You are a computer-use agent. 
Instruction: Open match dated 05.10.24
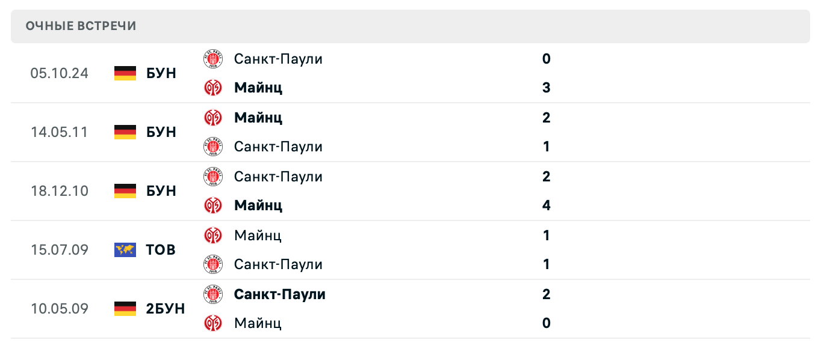[x=60, y=73]
